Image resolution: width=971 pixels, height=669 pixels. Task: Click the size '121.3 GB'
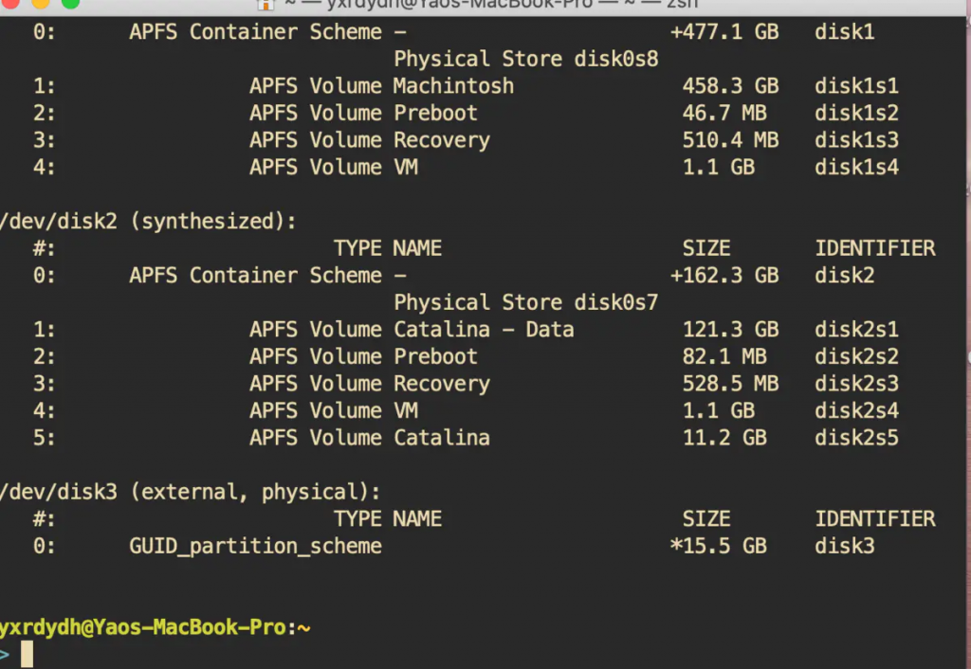point(731,330)
